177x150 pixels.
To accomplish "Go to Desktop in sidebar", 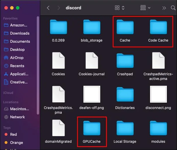I will (14, 50).
